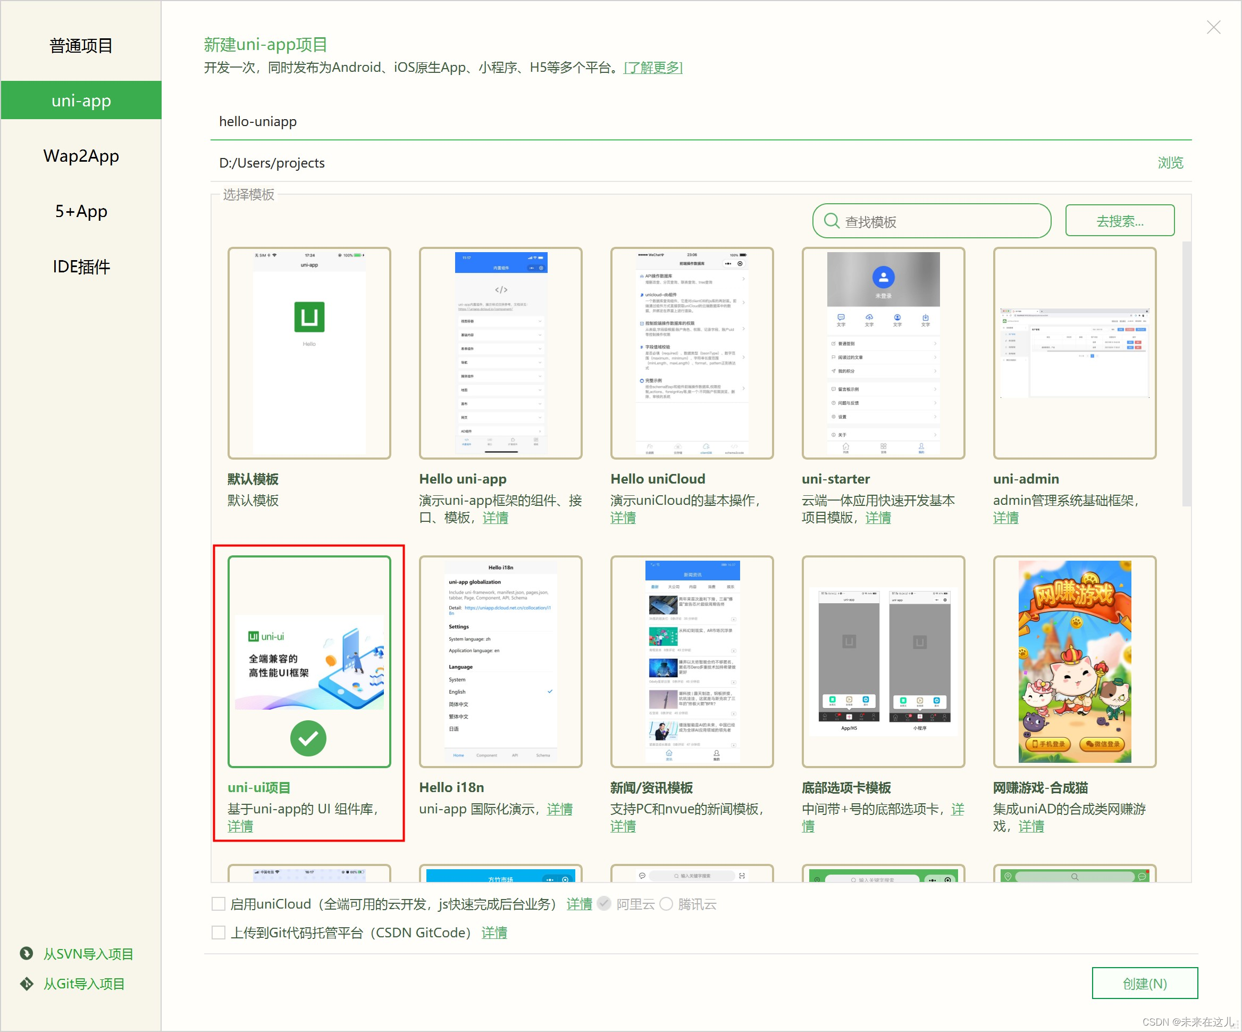This screenshot has width=1242, height=1032.
Task: Click the 默认模板 title text
Action: coord(253,479)
